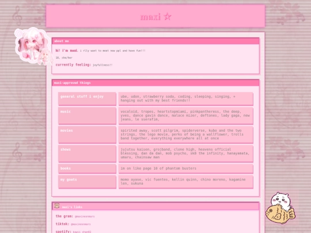Click the small avatar icon beside "maxi's links"

point(57,206)
